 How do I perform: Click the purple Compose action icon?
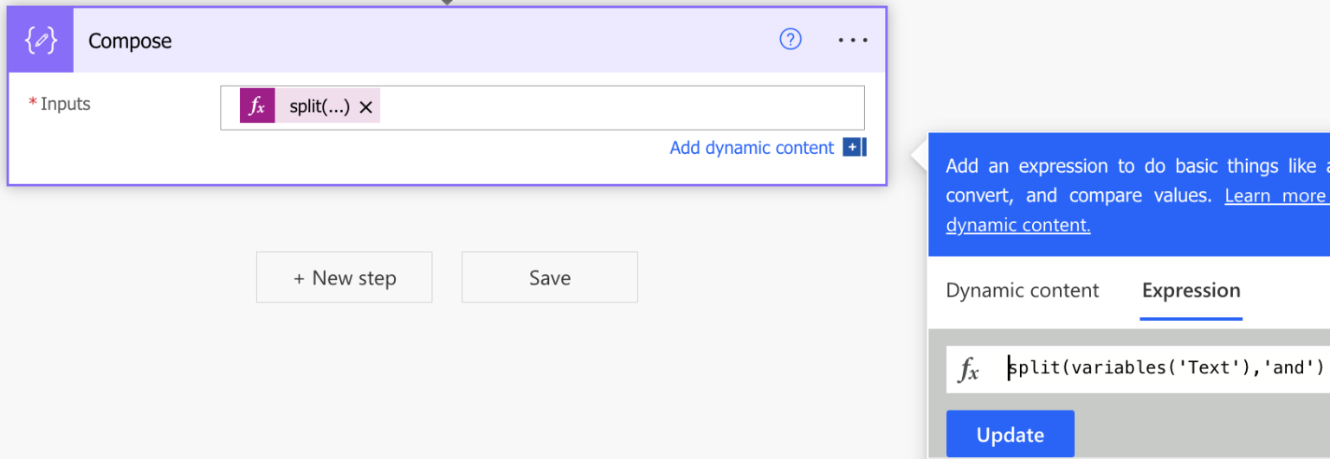[x=41, y=41]
